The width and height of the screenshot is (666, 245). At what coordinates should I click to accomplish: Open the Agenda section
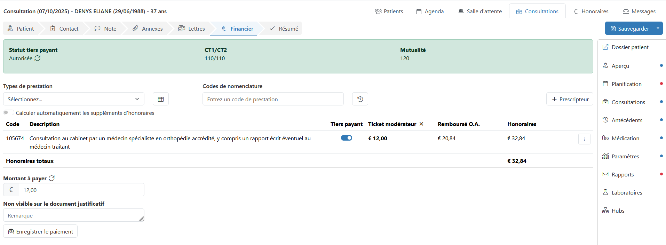click(x=430, y=11)
